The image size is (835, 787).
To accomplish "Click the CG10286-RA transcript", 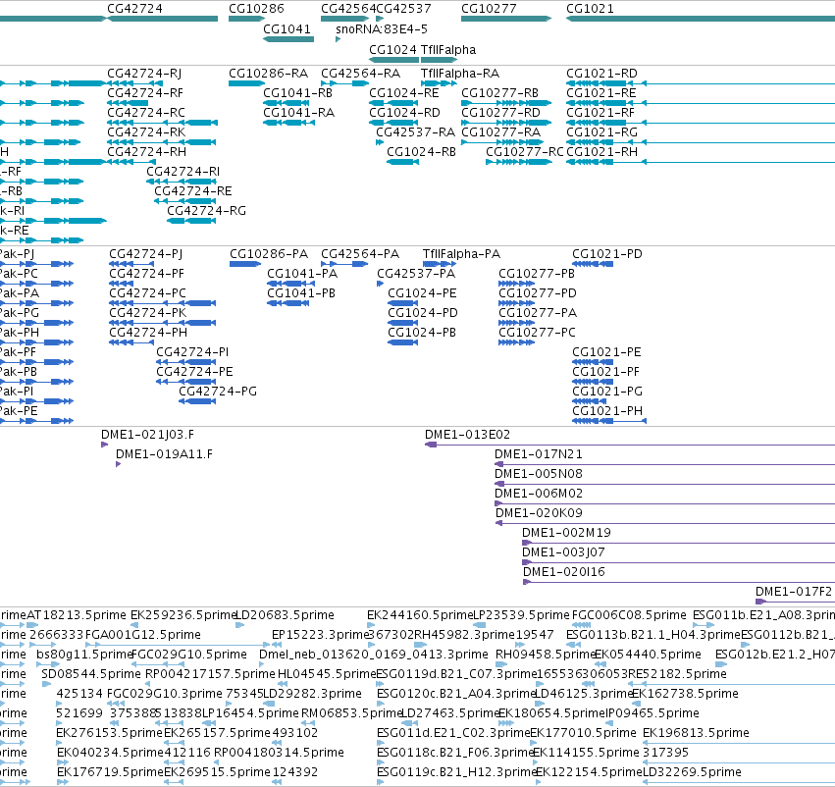I will click(269, 73).
